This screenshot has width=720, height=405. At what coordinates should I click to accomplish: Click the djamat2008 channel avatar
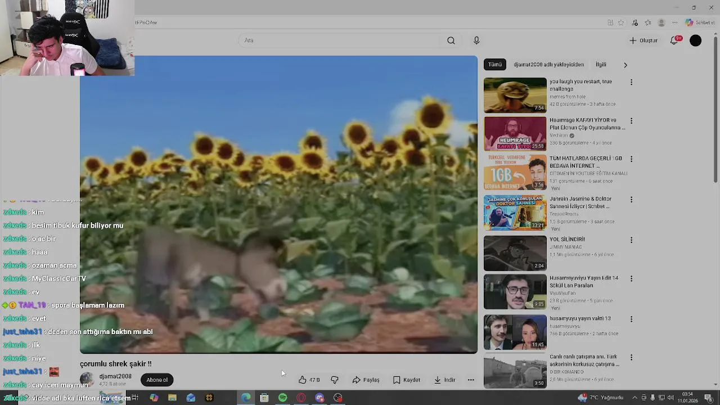87,380
